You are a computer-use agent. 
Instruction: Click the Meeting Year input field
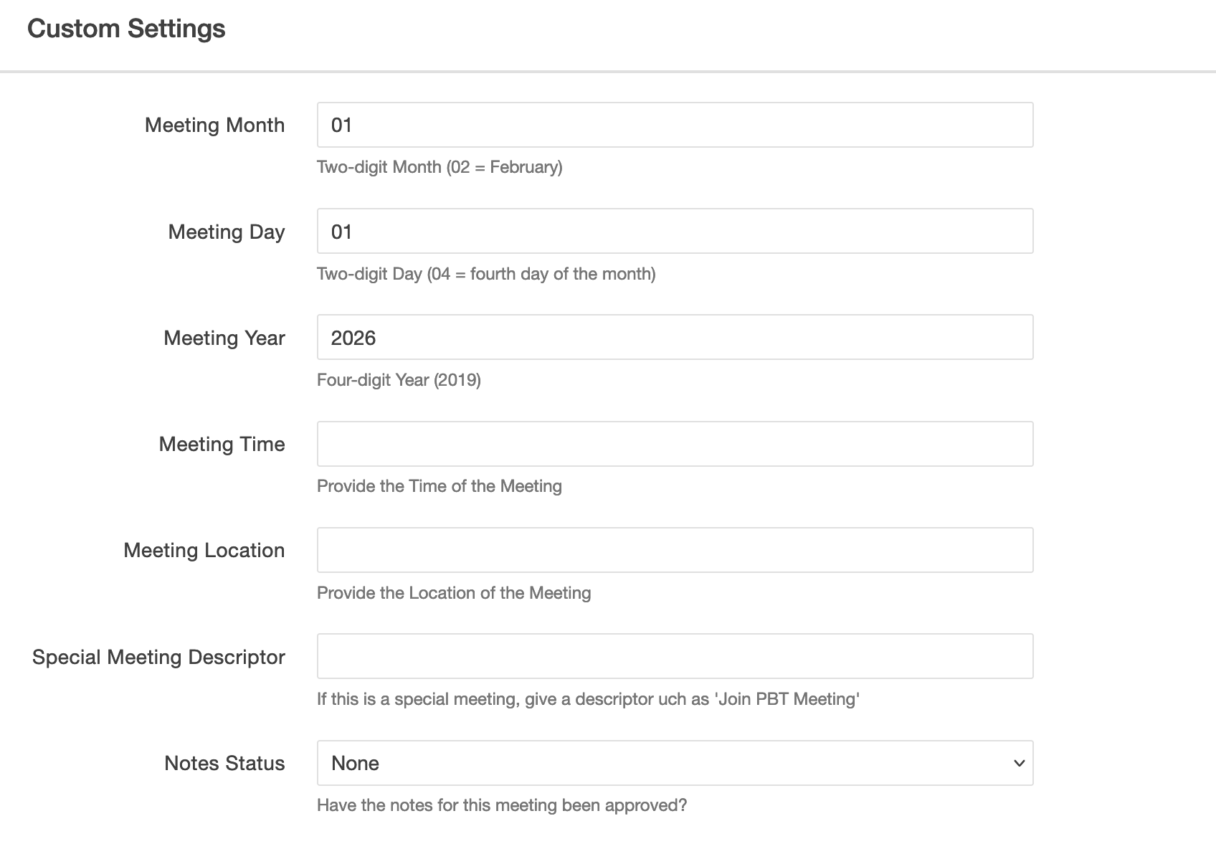[x=675, y=337]
